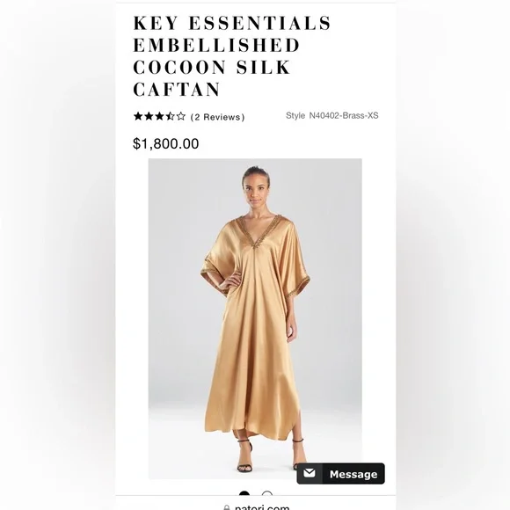The image size is (510, 510).
Task: Click the natori.com address text
Action: (x=262, y=507)
